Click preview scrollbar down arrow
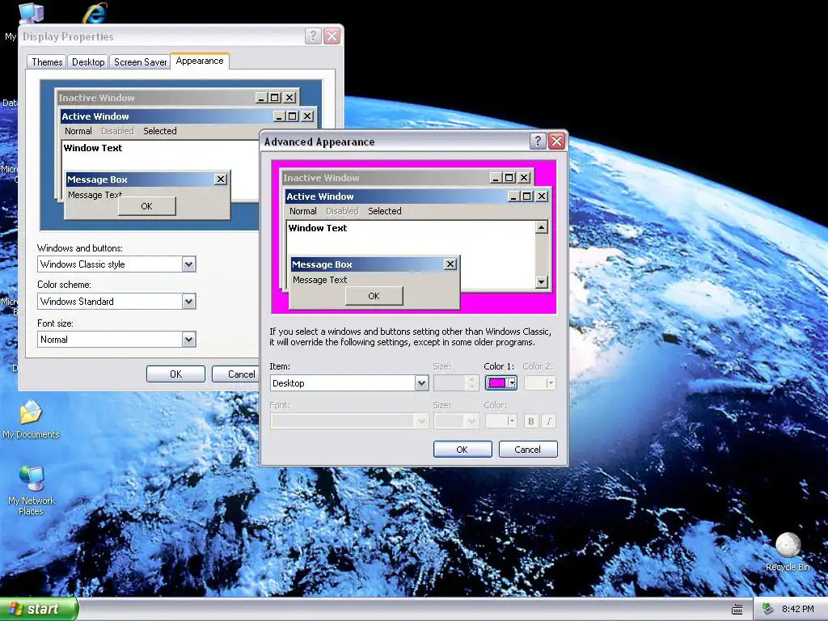 (541, 282)
